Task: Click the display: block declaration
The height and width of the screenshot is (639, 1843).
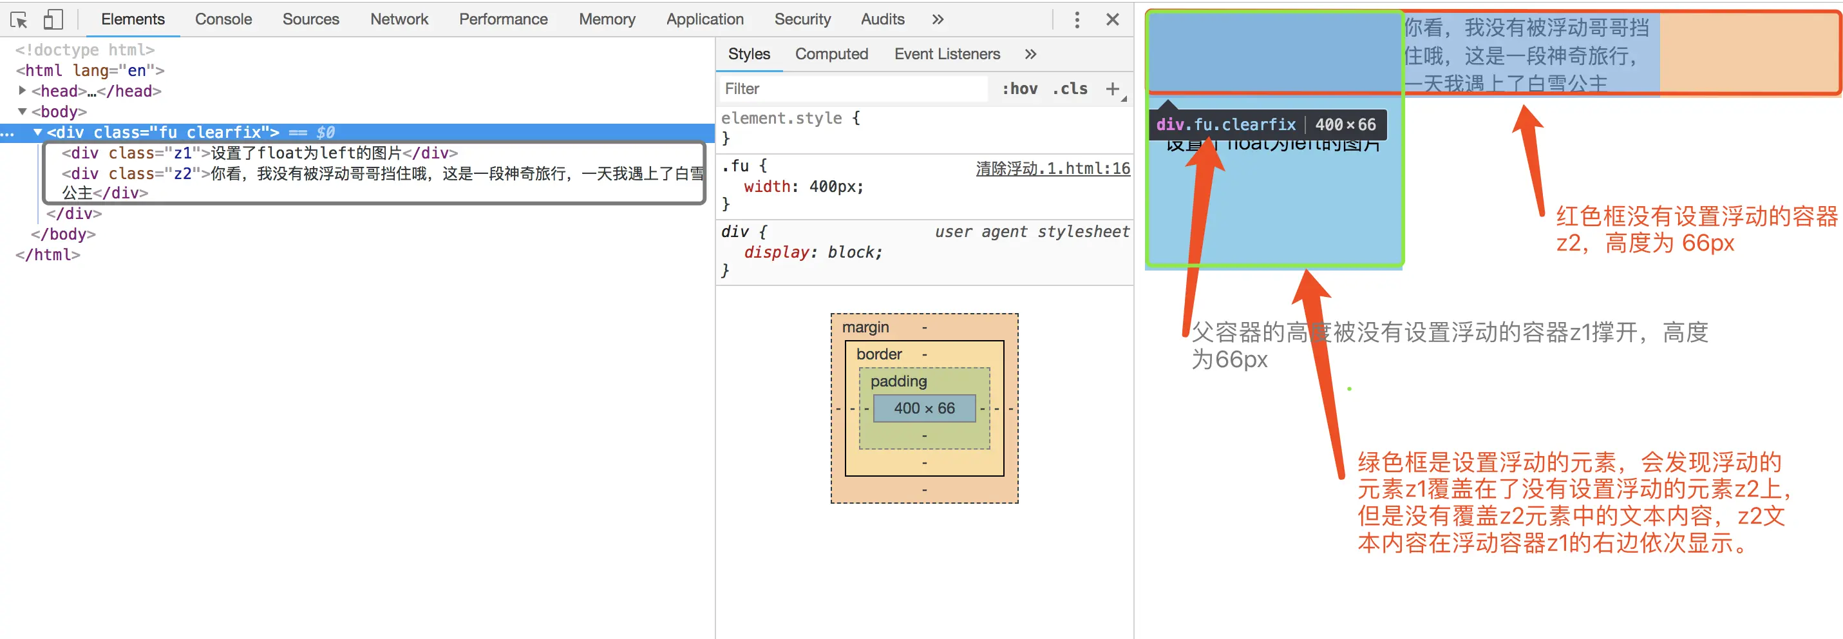Action: pyautogui.click(x=813, y=252)
